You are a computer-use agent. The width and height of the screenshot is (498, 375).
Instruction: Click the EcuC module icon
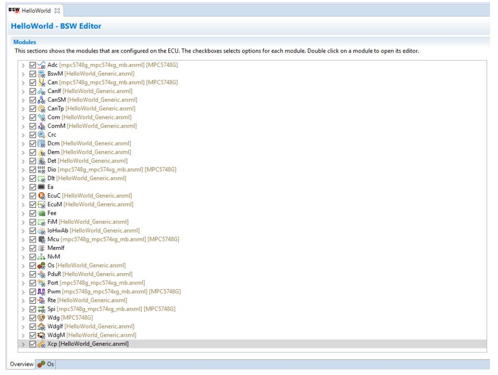tap(42, 196)
